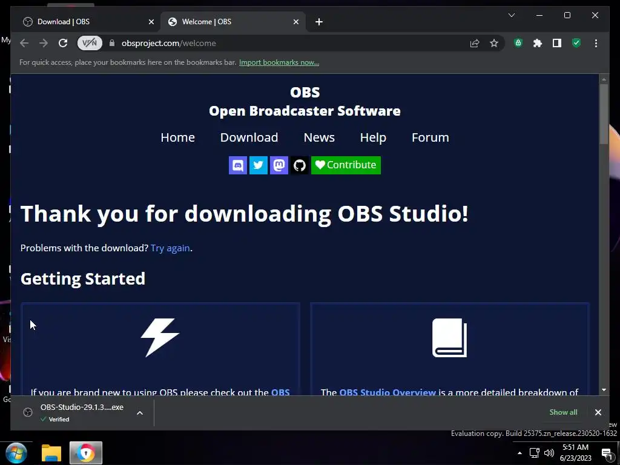This screenshot has height=465, width=620.
Task: Open the green lock extension icon
Action: (518, 43)
